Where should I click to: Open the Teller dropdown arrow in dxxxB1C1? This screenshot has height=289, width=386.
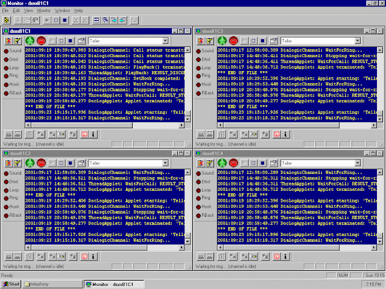click(165, 40)
